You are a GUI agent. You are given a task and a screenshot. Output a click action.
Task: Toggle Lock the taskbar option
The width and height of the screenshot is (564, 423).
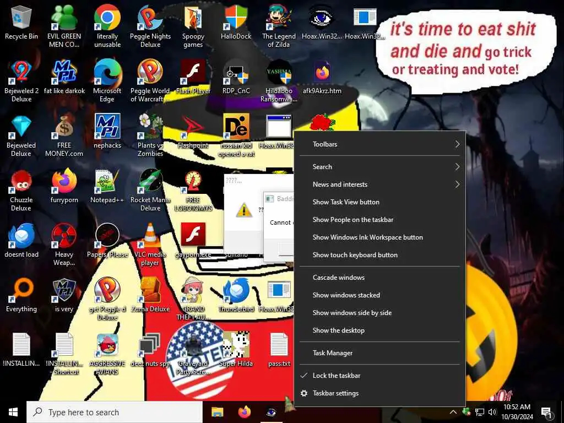tap(380, 376)
